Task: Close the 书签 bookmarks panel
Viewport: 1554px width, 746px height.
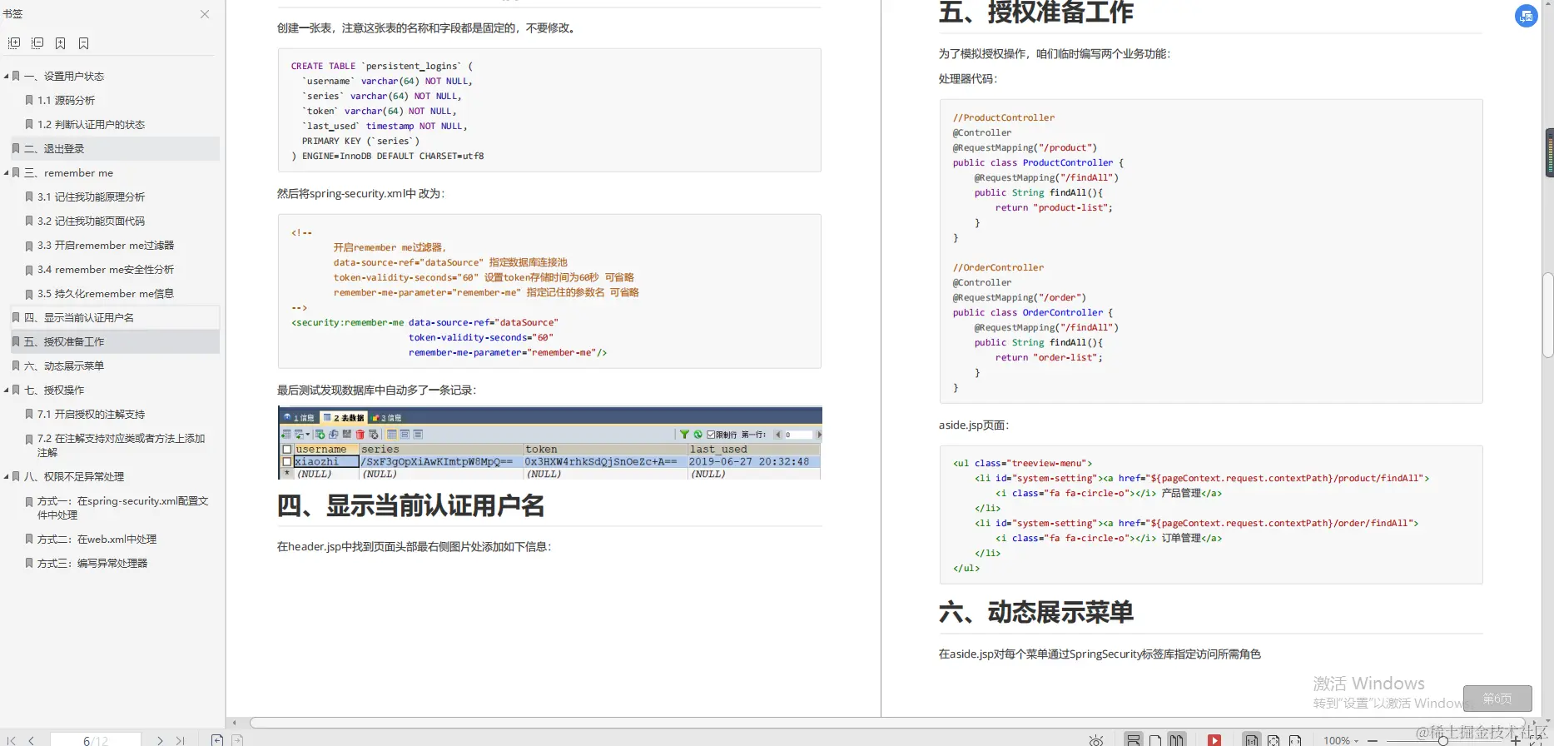Action: coord(205,14)
